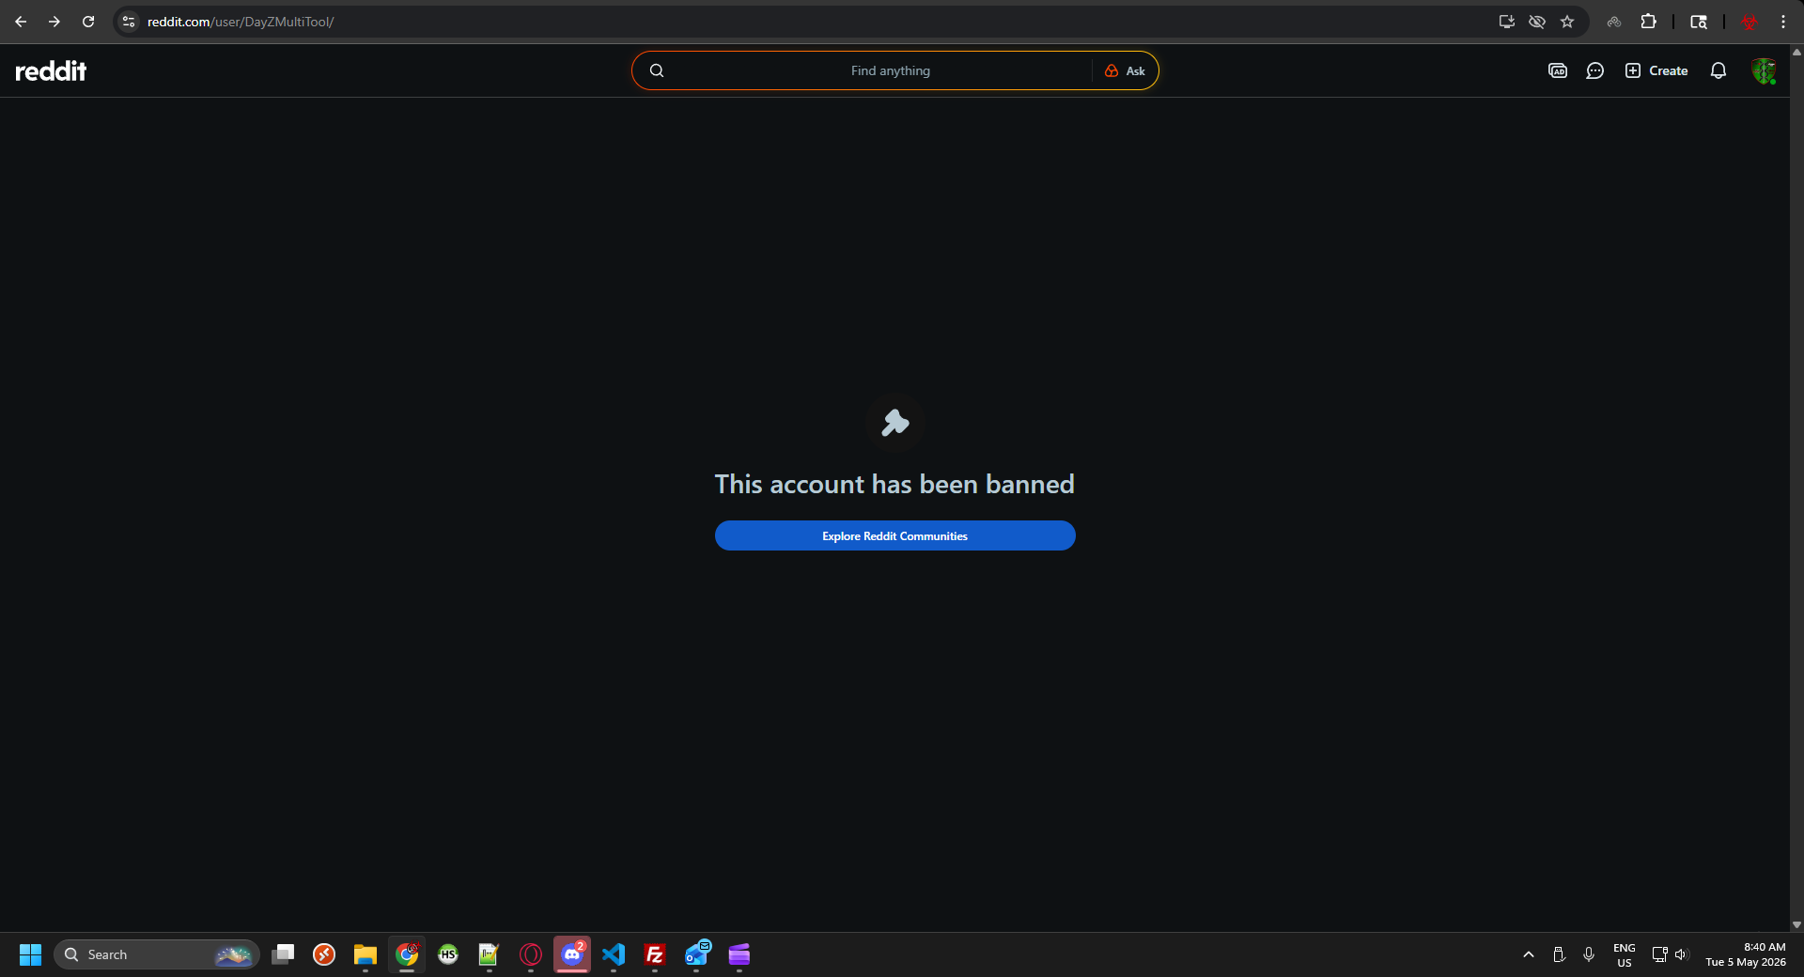Viewport: 1804px width, 977px height.
Task: Open the network status tray icon
Action: click(1659, 954)
